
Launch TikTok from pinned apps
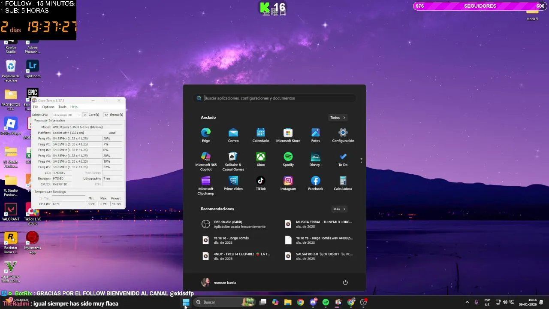(x=261, y=183)
